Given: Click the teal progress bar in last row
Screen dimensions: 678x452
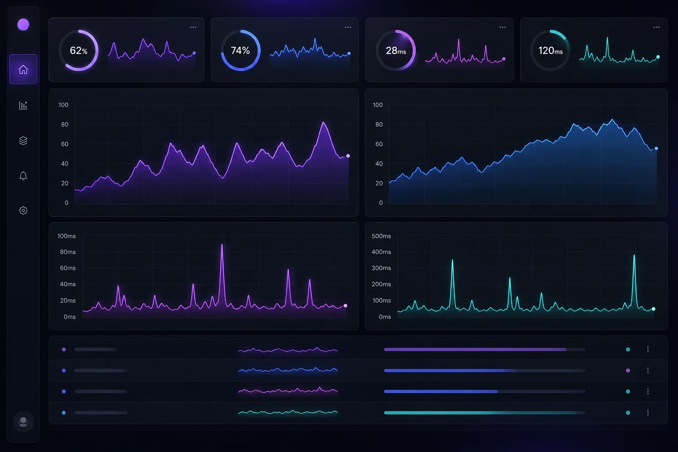Looking at the screenshot, I should [485, 413].
